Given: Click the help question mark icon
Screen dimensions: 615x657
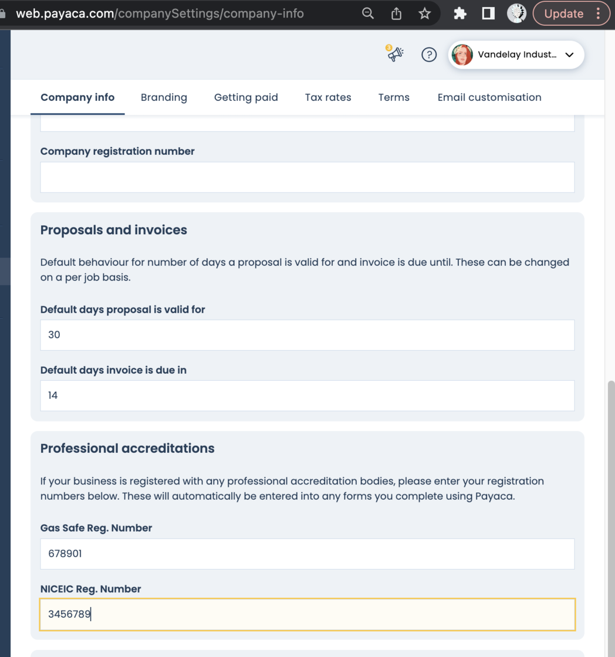Looking at the screenshot, I should click(429, 55).
